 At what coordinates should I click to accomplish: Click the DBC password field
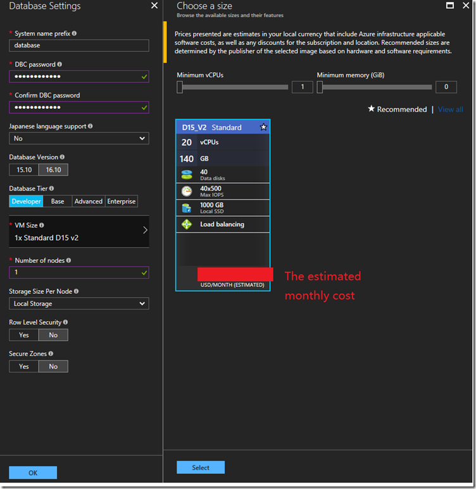click(x=79, y=77)
